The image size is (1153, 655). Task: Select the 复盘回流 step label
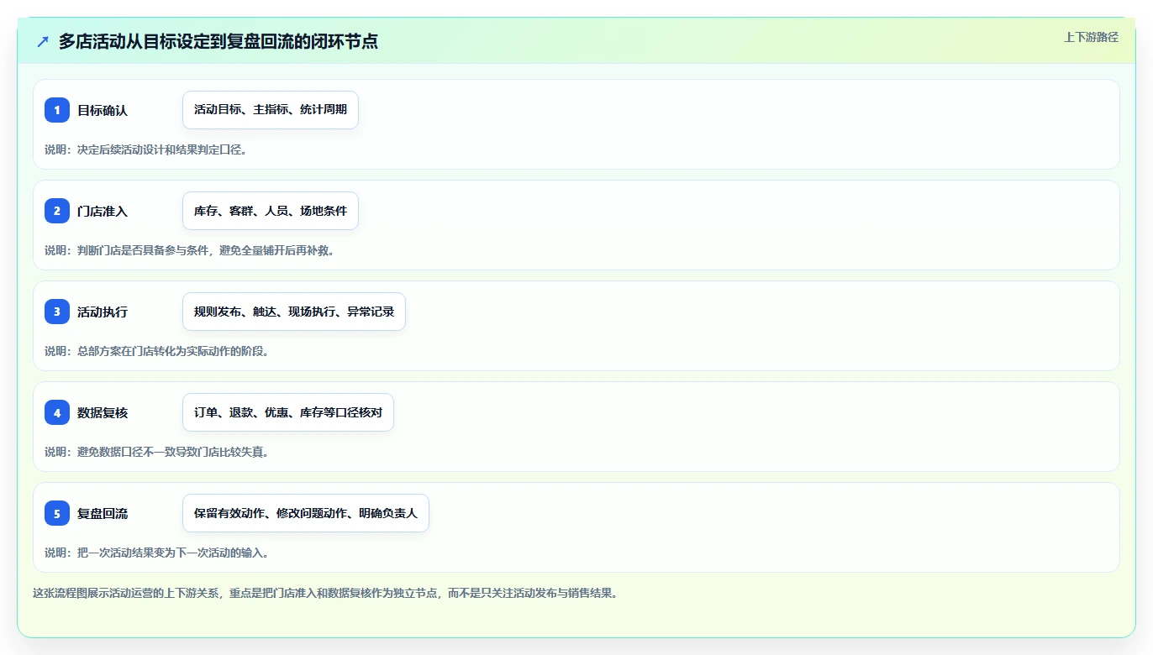click(x=103, y=513)
